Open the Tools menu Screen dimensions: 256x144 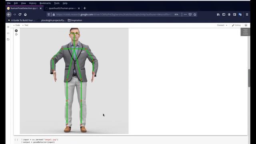57,3
